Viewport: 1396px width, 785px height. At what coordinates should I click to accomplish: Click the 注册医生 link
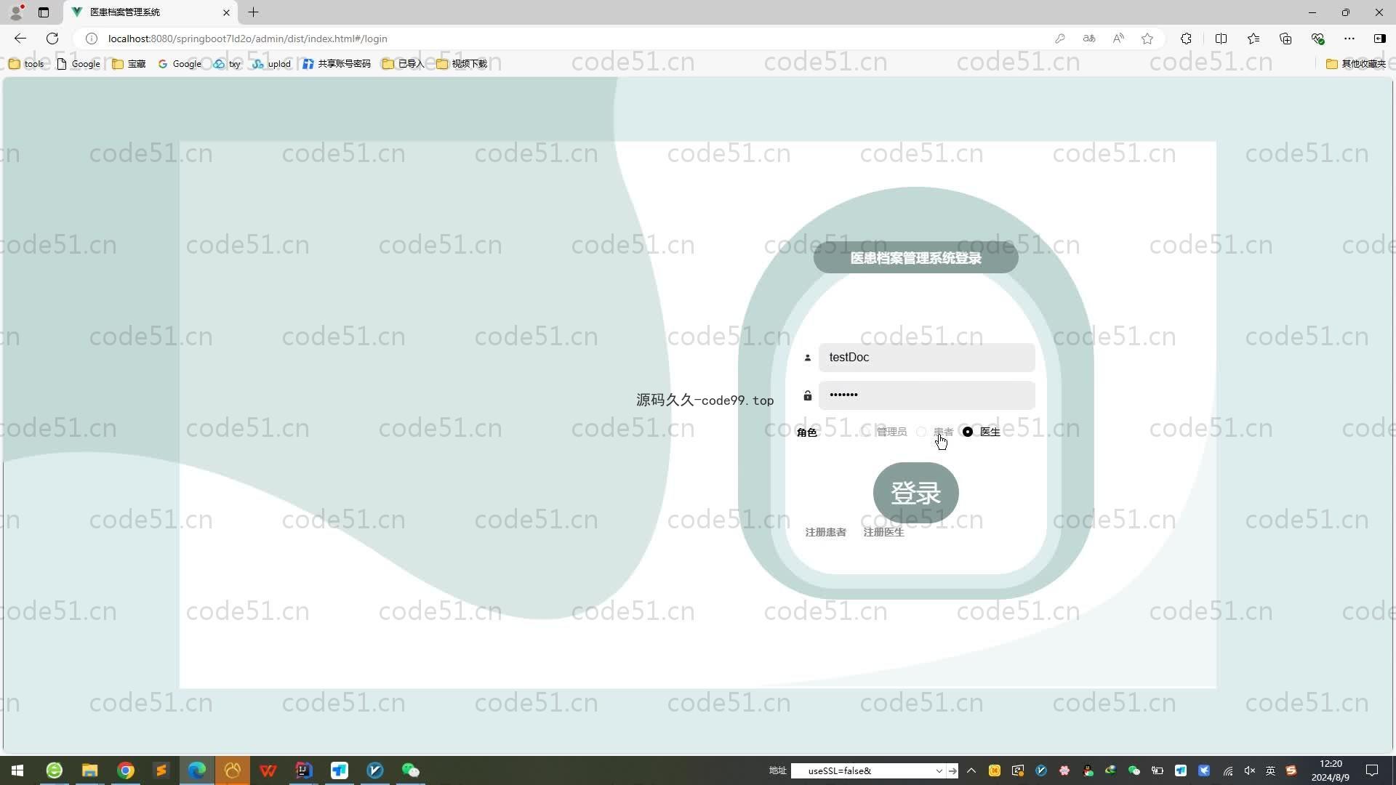883,532
